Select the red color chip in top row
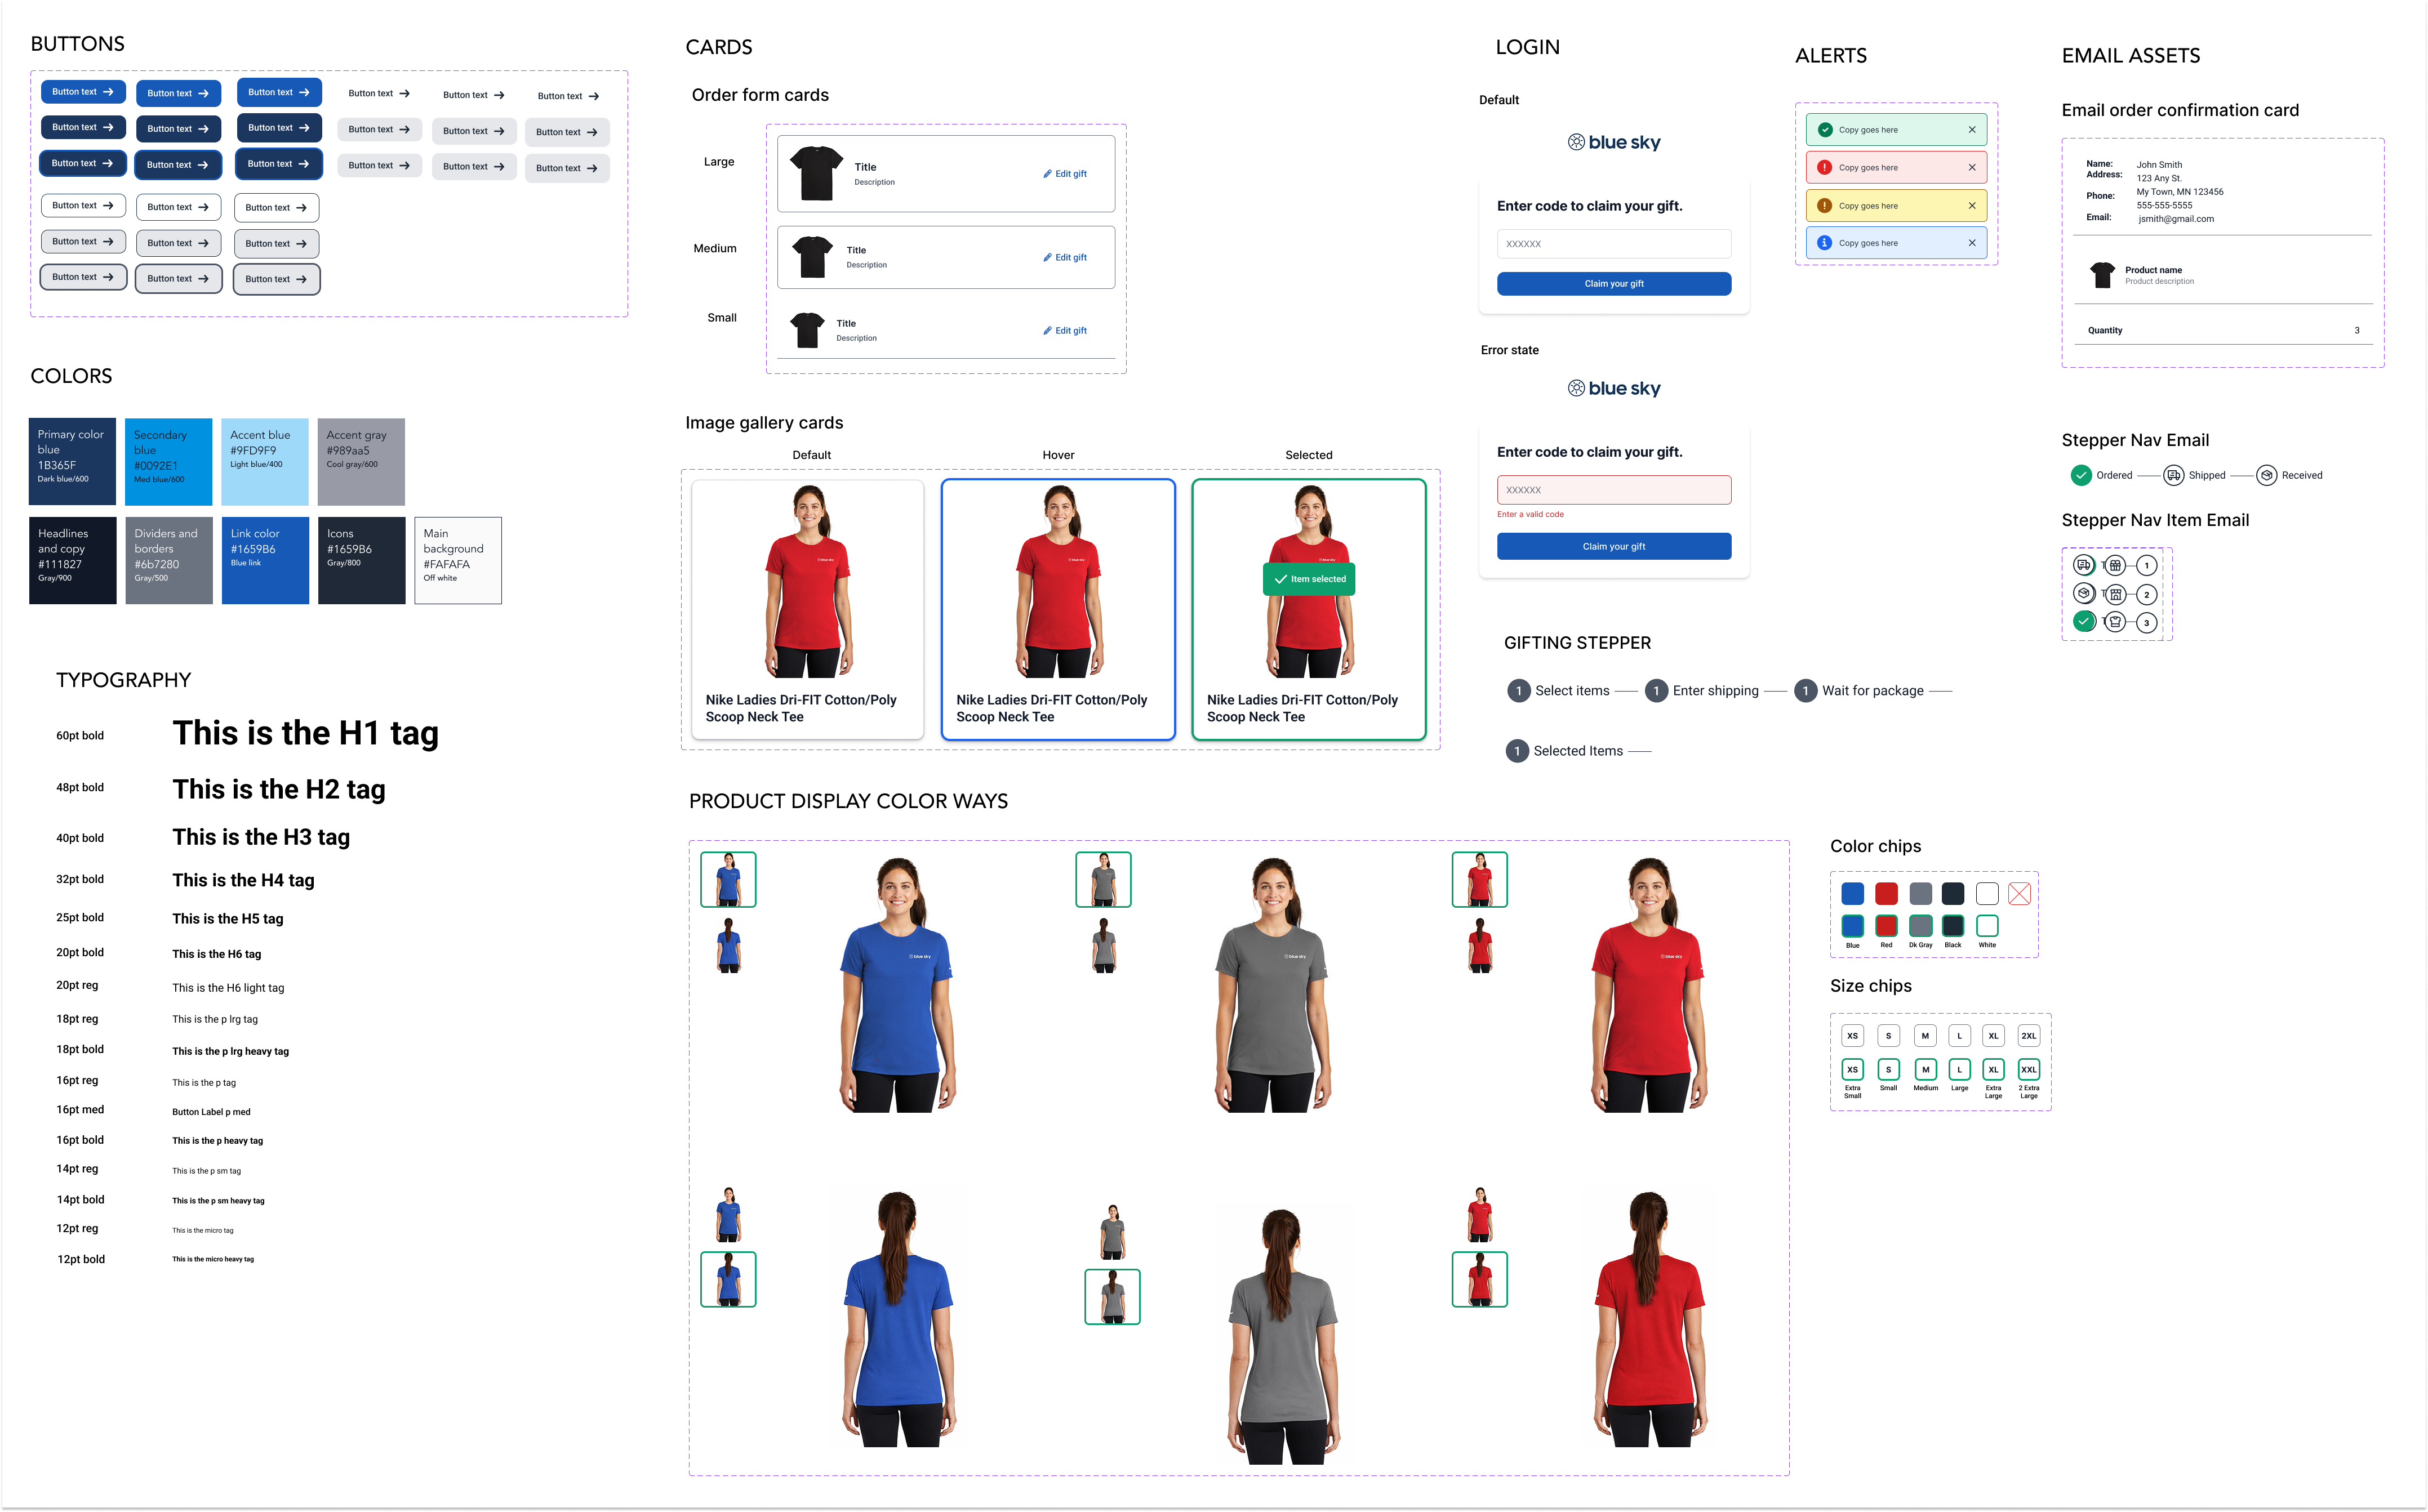 click(1886, 893)
